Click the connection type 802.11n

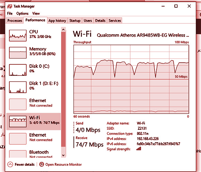(142, 134)
